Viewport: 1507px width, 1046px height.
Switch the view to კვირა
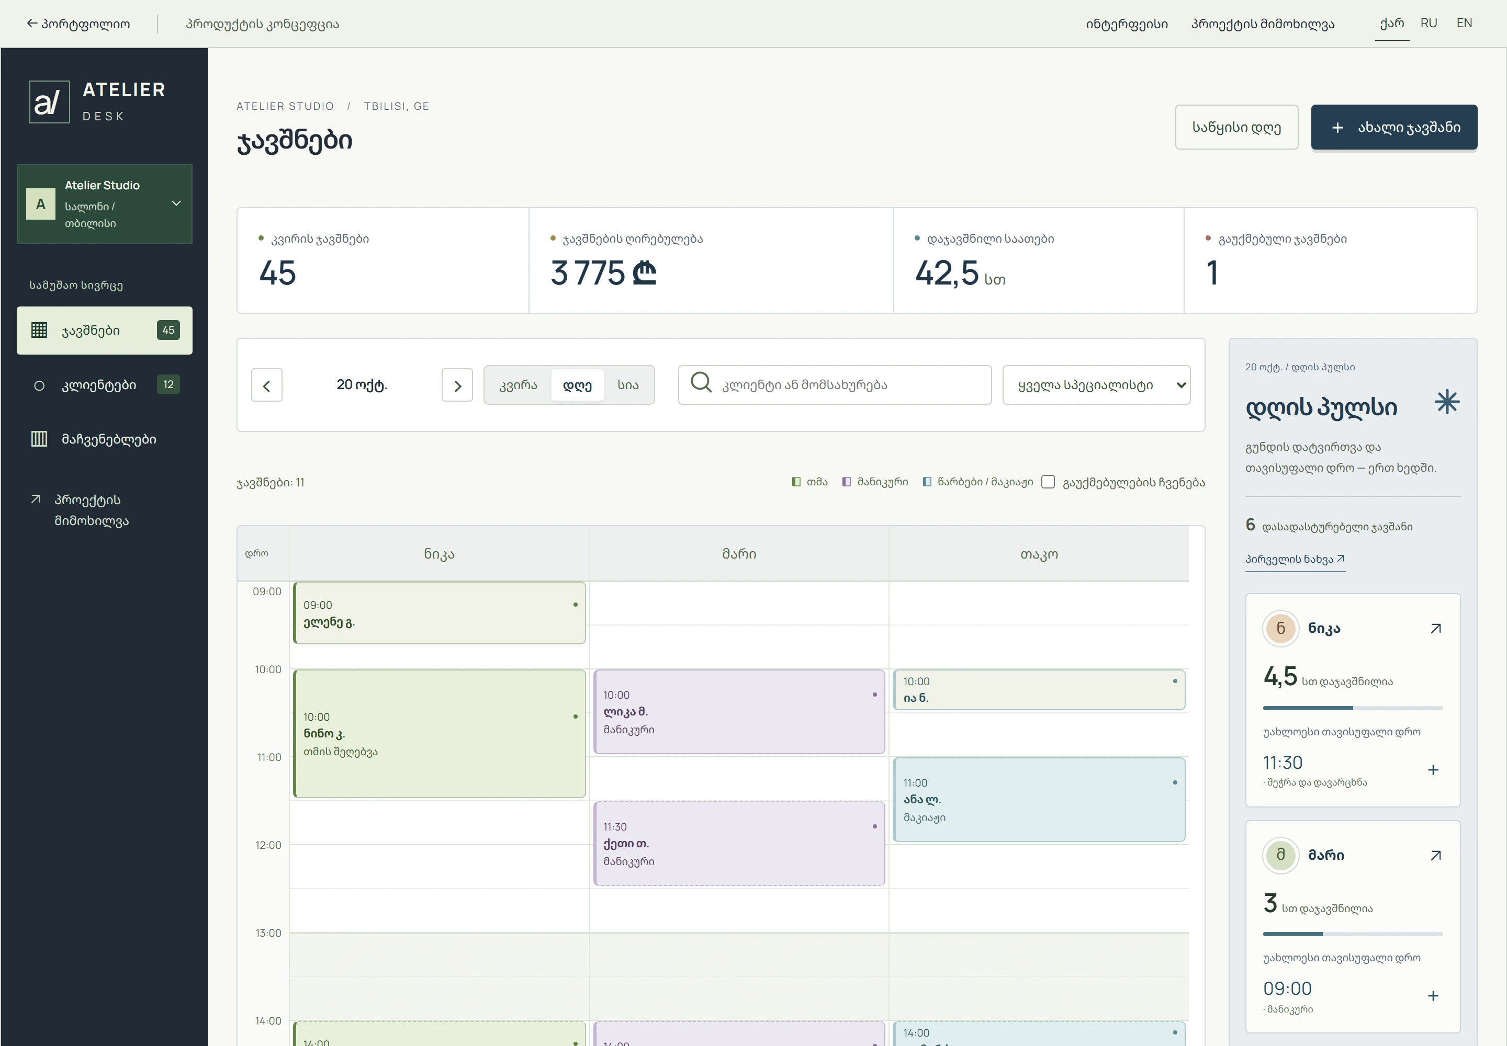(518, 385)
